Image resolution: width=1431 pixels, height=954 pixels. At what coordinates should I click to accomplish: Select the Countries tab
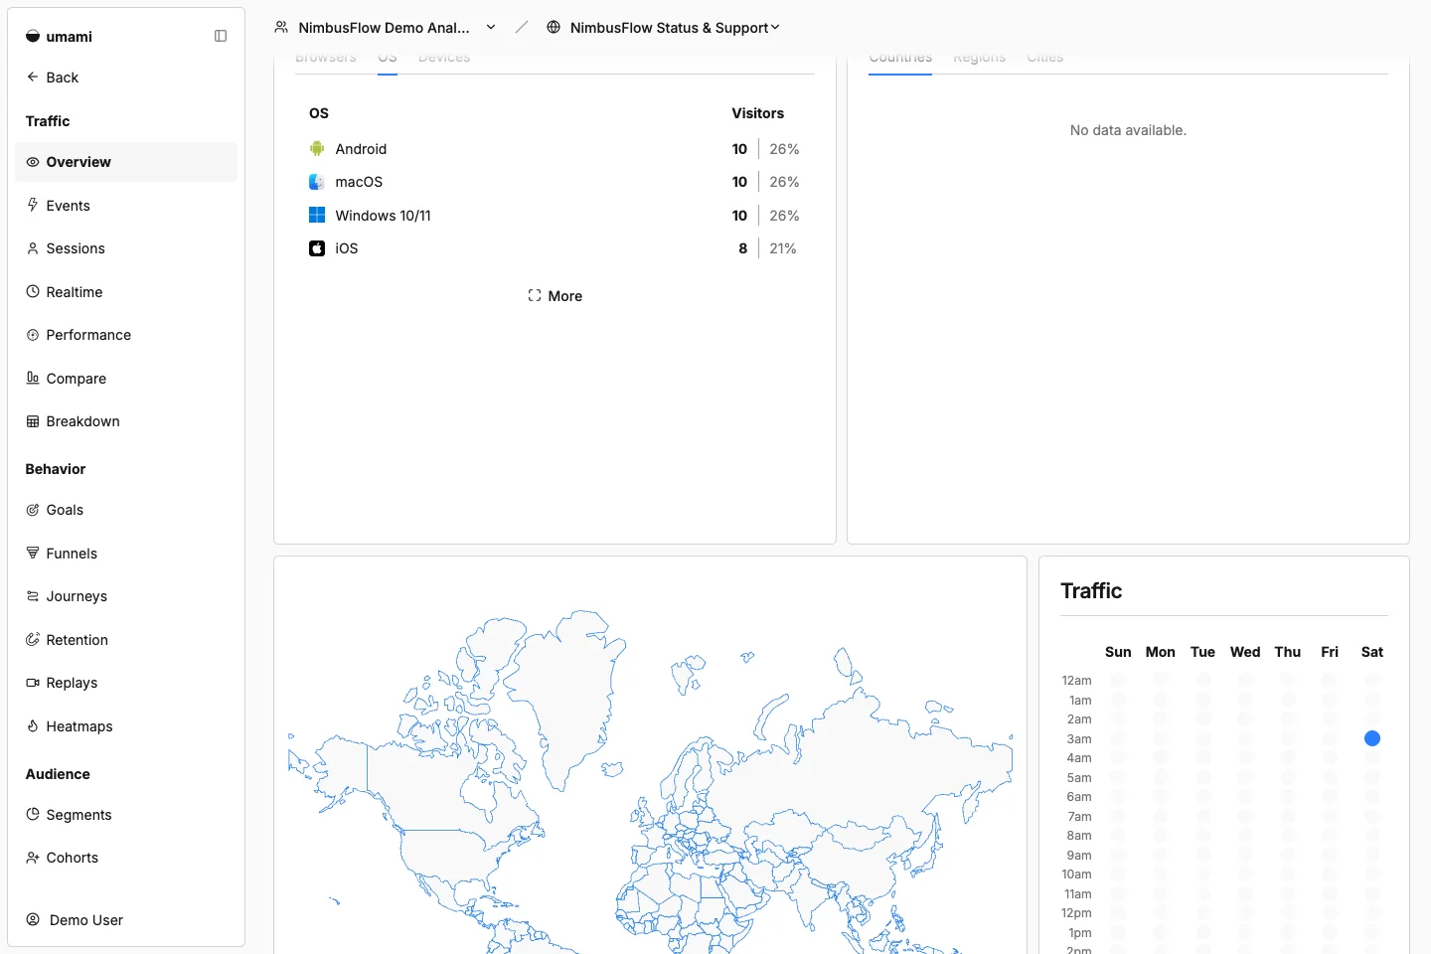(x=900, y=58)
